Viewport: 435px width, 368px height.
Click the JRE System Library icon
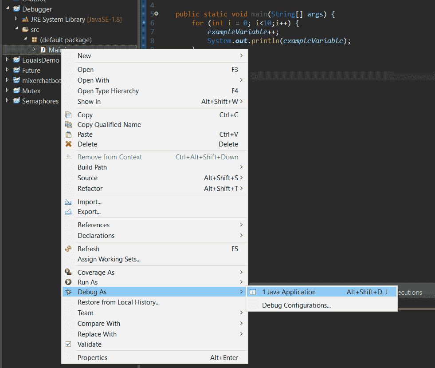point(25,20)
